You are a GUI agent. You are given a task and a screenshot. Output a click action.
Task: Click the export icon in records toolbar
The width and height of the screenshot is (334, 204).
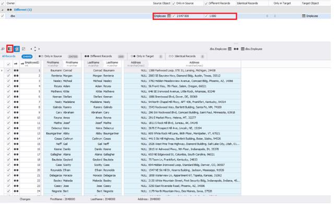coord(23,49)
